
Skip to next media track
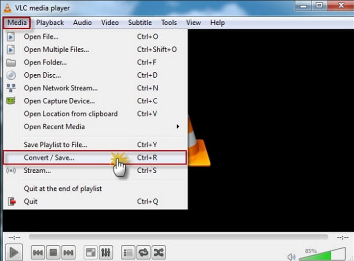point(68,252)
